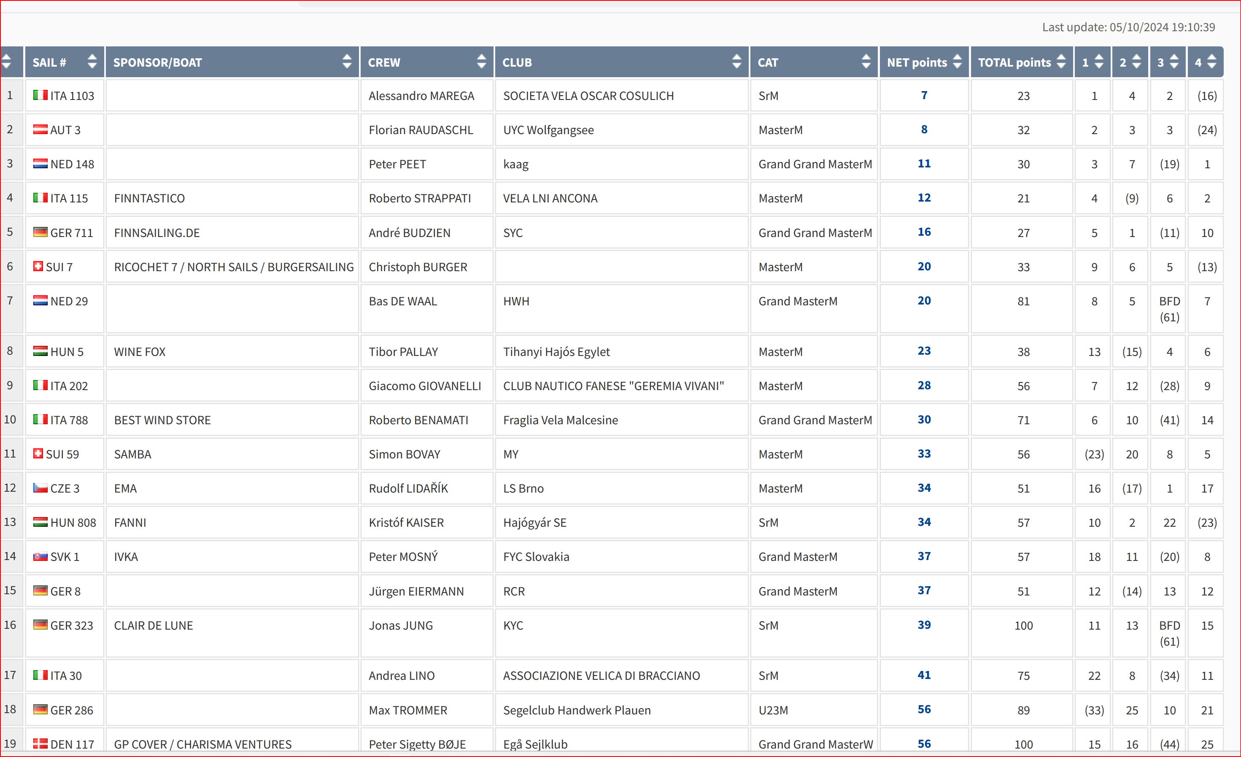Screen dimensions: 1241x757
Task: Click Swiss flag next to SUI 7
Action: coord(38,266)
